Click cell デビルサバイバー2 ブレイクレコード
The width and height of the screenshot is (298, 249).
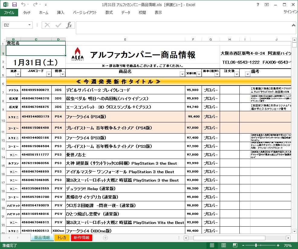pyautogui.click(x=125, y=90)
